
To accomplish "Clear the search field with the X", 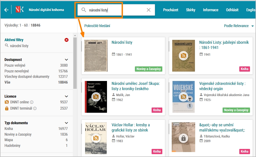I will click(x=148, y=10).
